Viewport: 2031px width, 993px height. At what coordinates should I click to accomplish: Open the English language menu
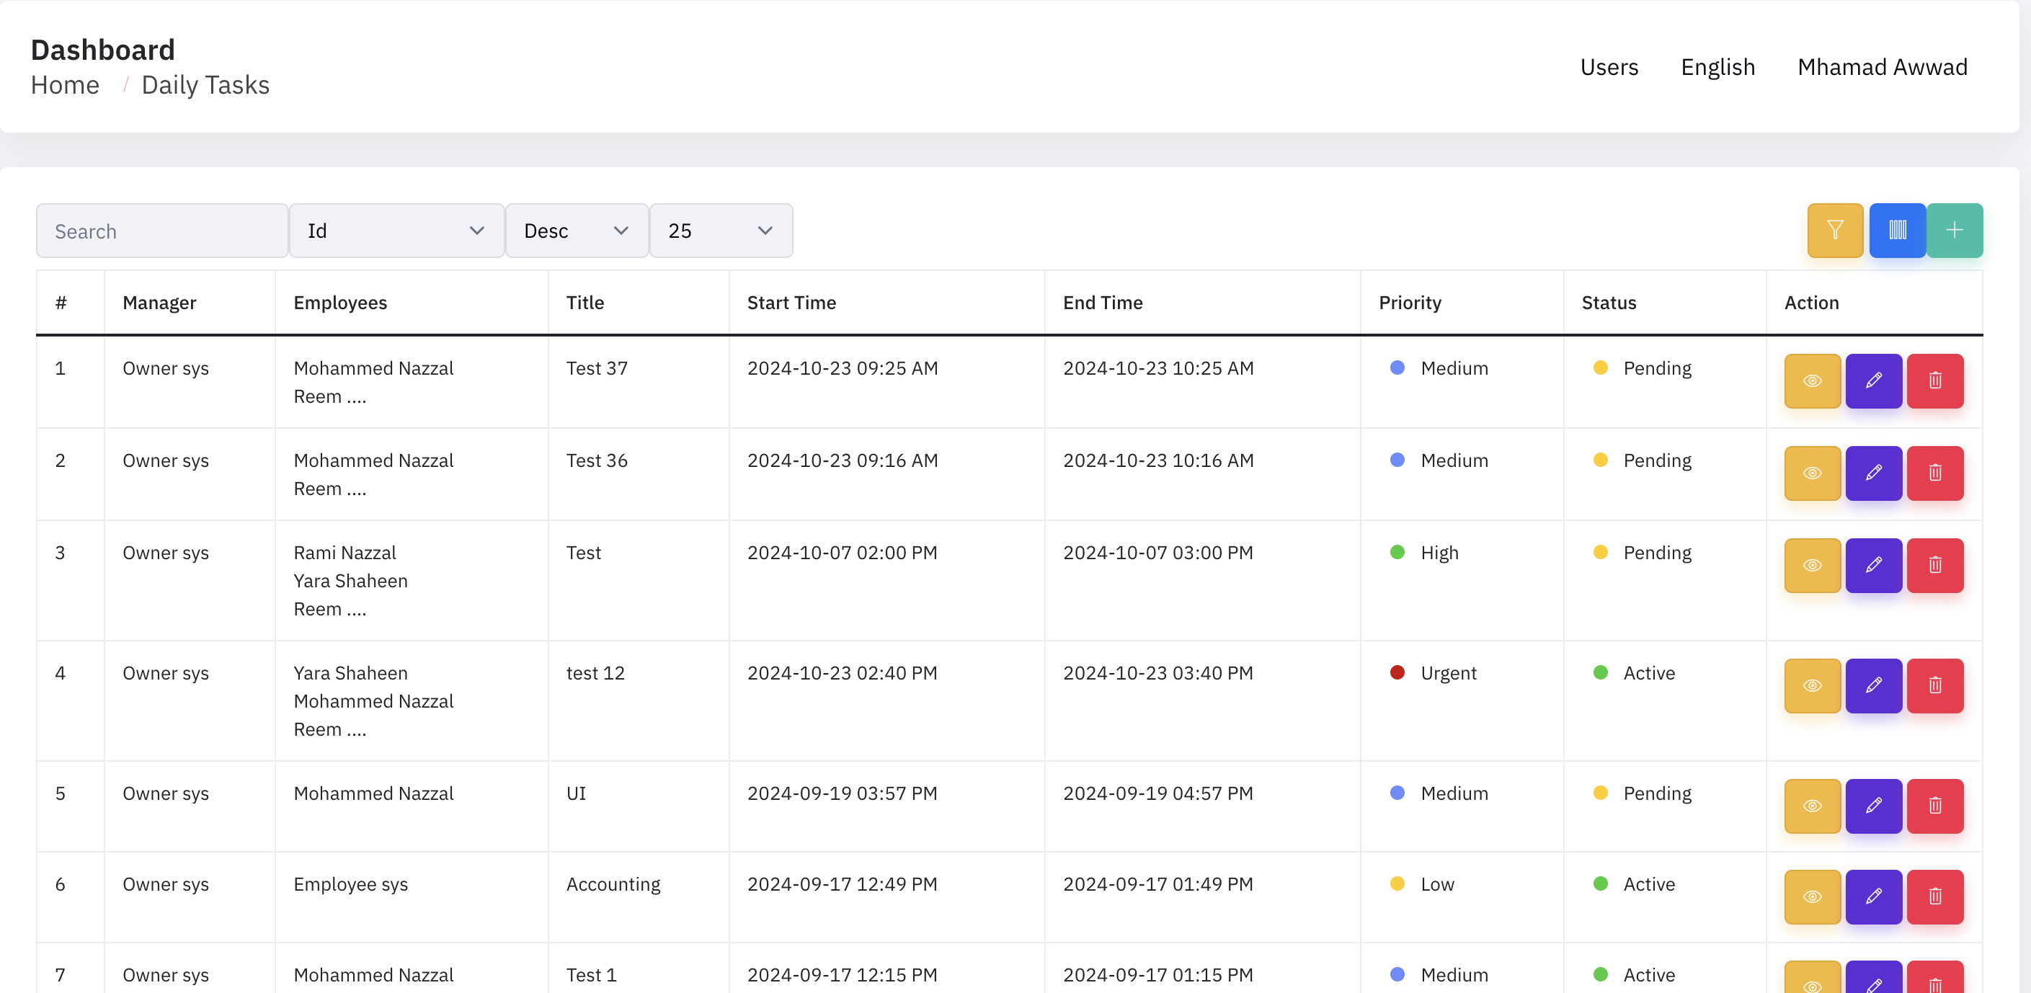pyautogui.click(x=1718, y=67)
